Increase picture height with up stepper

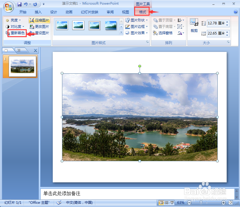tap(227, 22)
